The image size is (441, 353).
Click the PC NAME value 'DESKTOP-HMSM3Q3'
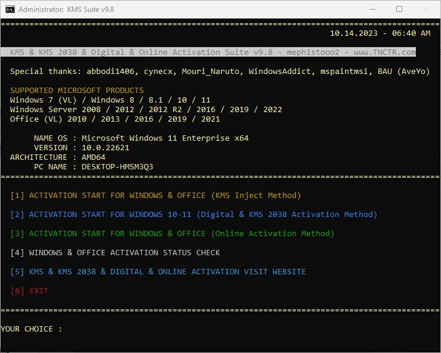click(118, 167)
